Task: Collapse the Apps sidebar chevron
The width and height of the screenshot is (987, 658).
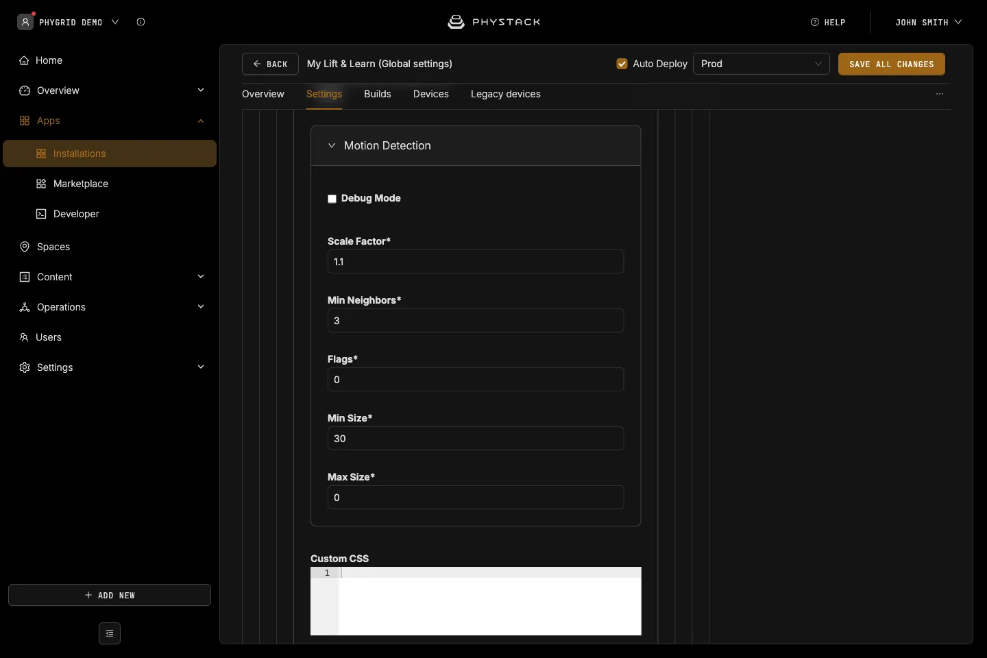Action: [201, 121]
